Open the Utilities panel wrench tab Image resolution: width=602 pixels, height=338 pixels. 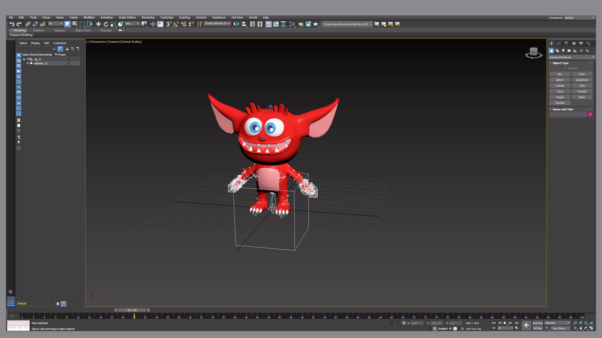click(x=588, y=44)
